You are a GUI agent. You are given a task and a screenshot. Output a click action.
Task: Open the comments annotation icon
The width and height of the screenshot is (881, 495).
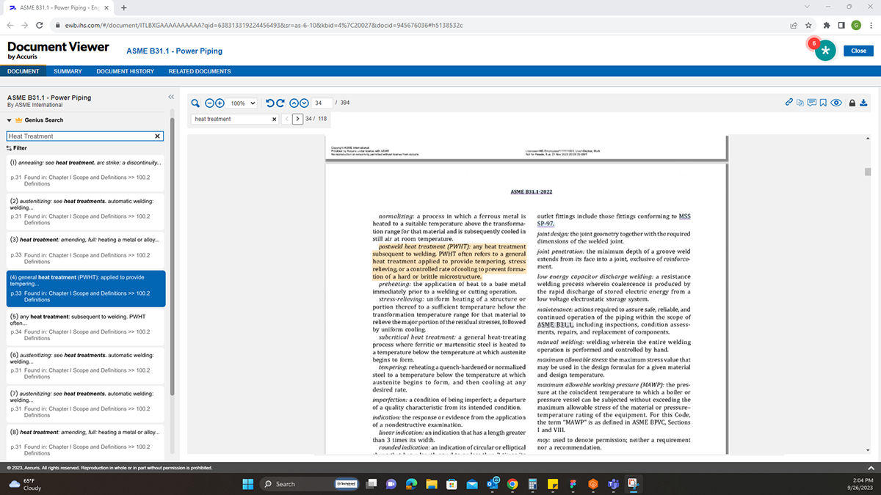[x=812, y=103]
